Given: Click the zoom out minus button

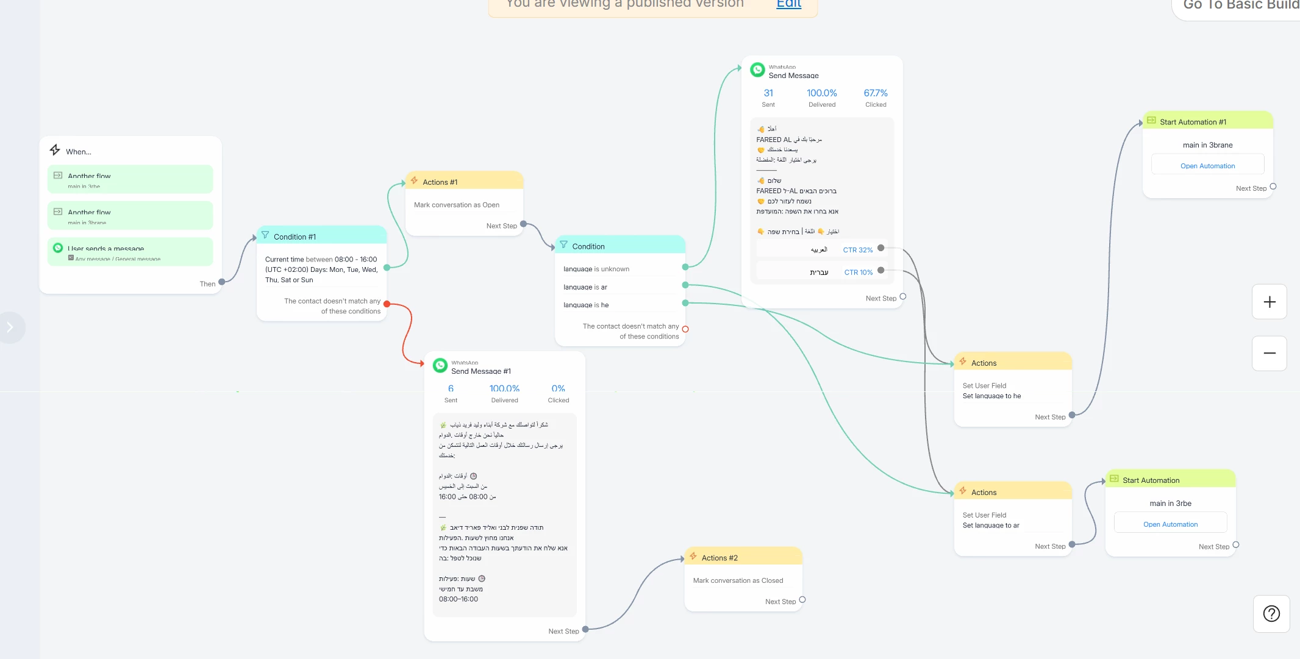Looking at the screenshot, I should [1269, 353].
